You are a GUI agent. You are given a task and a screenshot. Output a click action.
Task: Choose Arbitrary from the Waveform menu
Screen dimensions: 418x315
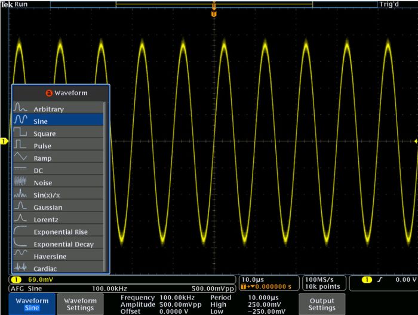coord(58,107)
